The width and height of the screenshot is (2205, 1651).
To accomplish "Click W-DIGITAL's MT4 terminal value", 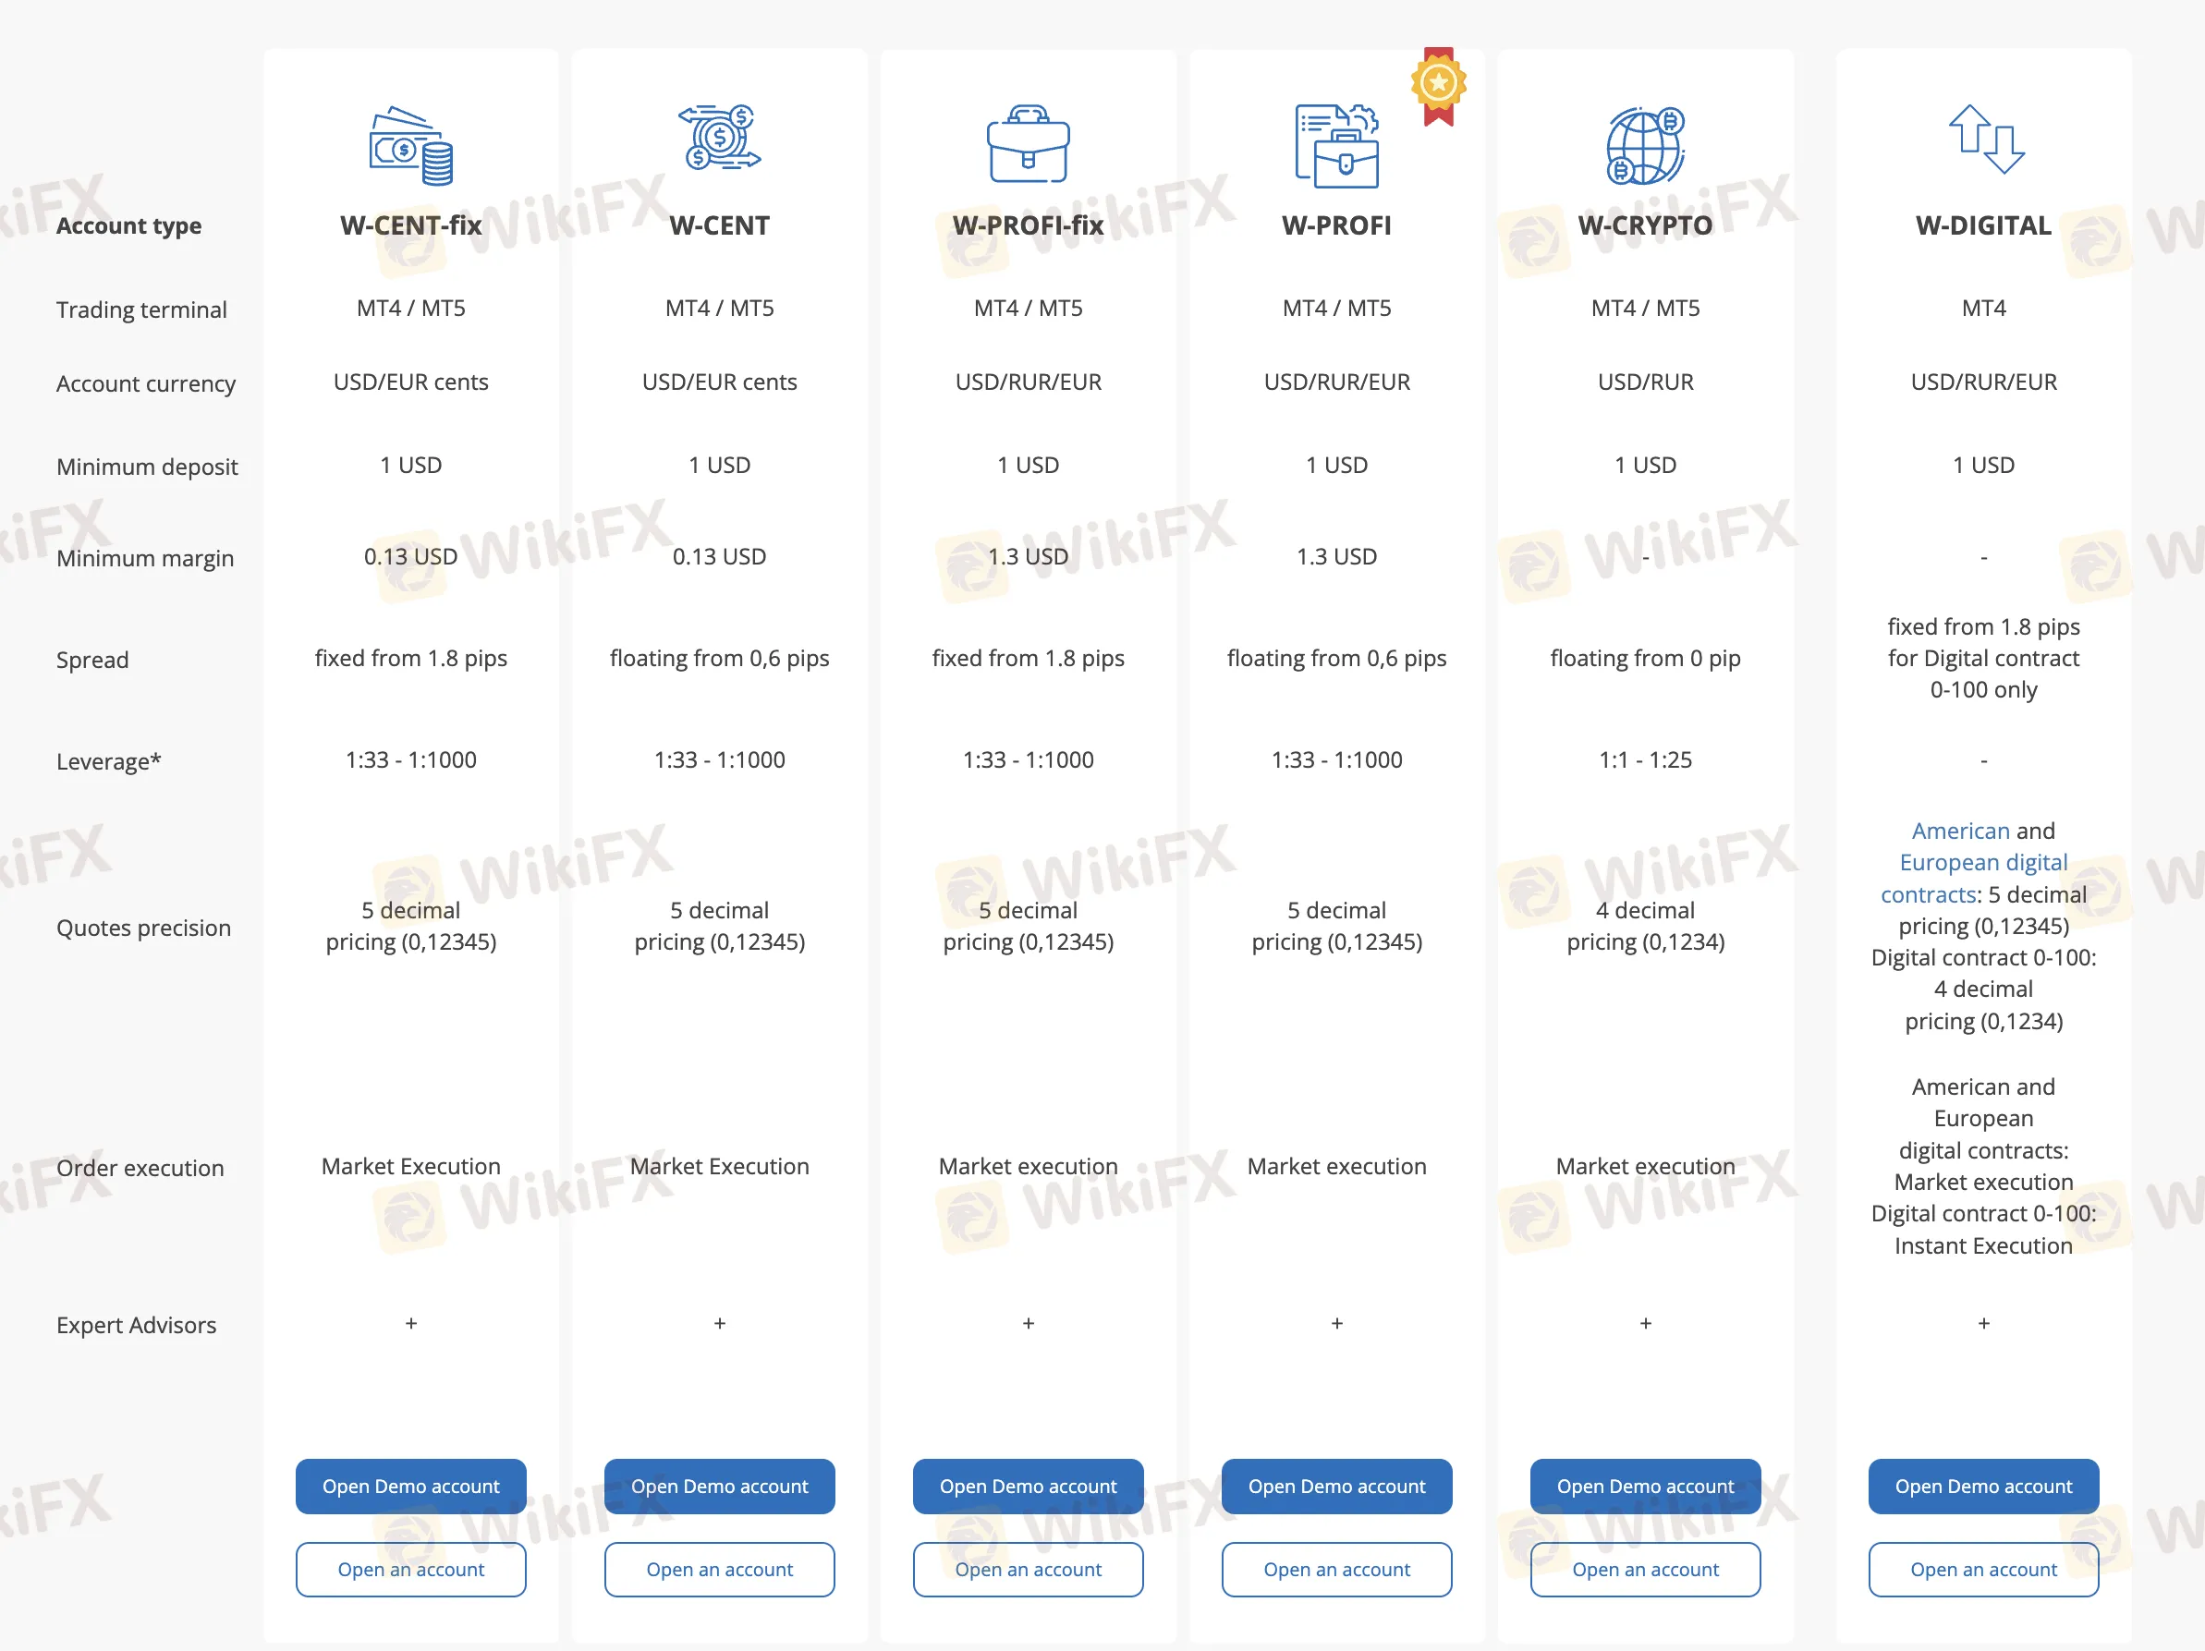I will [1982, 308].
